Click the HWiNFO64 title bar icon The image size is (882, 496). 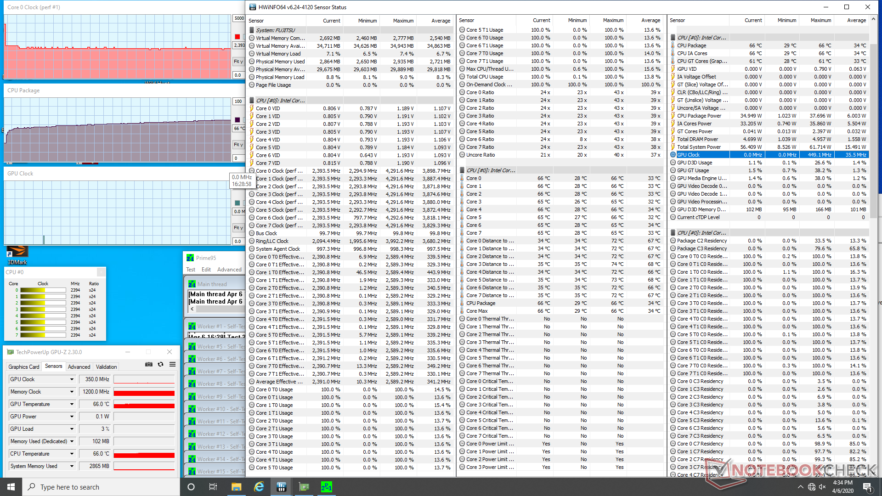pos(253,7)
